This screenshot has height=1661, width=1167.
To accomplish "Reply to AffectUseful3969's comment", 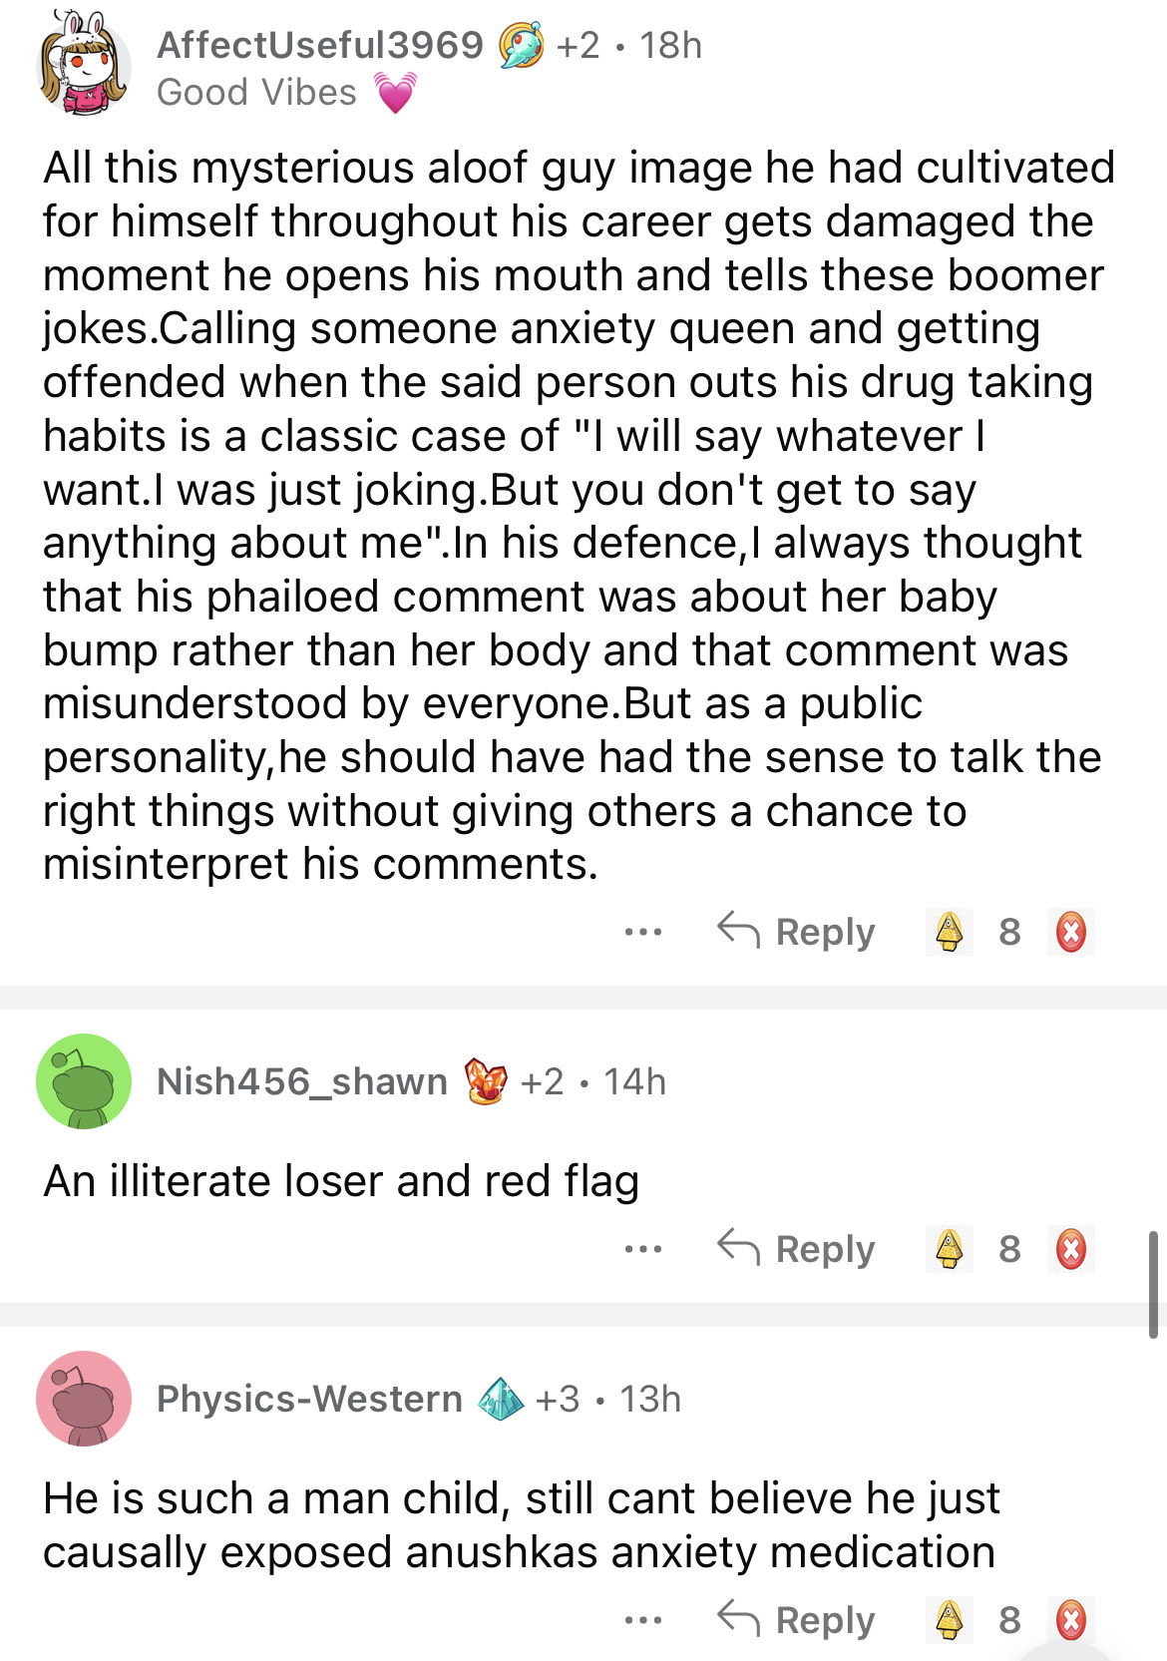I will coord(796,932).
